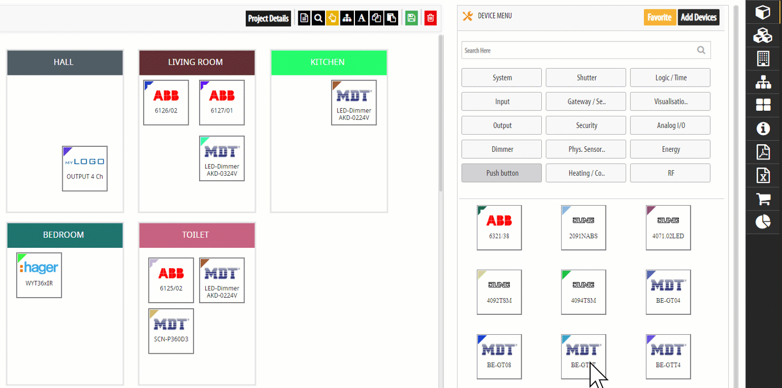Click the HALL room header
The image size is (782, 388).
[x=64, y=63]
